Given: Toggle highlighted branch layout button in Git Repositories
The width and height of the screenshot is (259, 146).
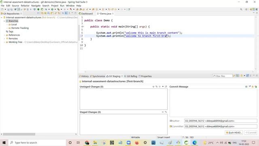Looking at the screenshot, I should [x=66, y=13].
